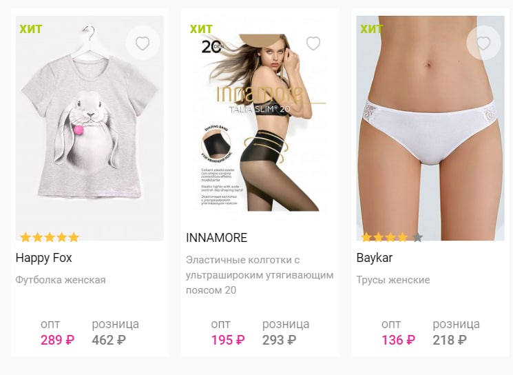Open the Baykar product photo
Screen dimensions: 513x375
430,128
